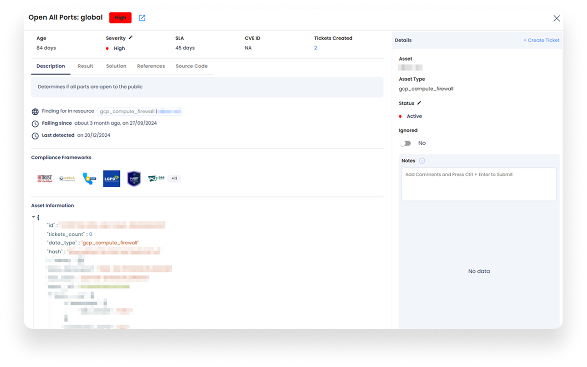
Task: Click the blurred Asset name value
Action: [x=410, y=67]
